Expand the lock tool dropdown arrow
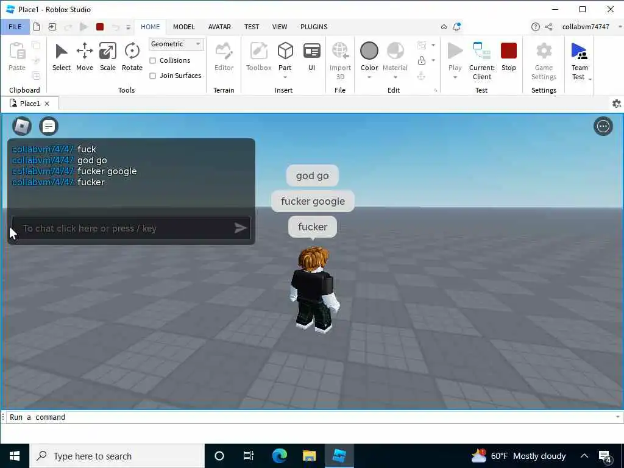This screenshot has width=624, height=468. 433,60
